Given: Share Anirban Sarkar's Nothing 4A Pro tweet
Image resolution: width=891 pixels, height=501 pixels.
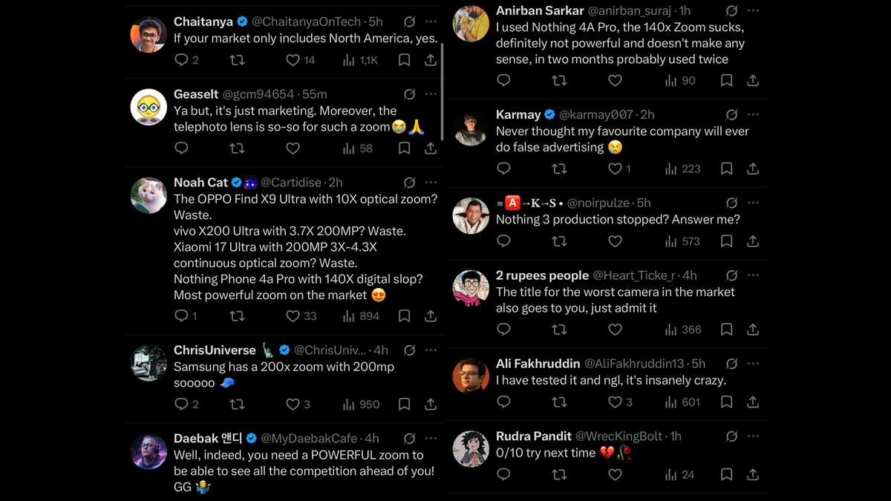Looking at the screenshot, I should [x=753, y=80].
